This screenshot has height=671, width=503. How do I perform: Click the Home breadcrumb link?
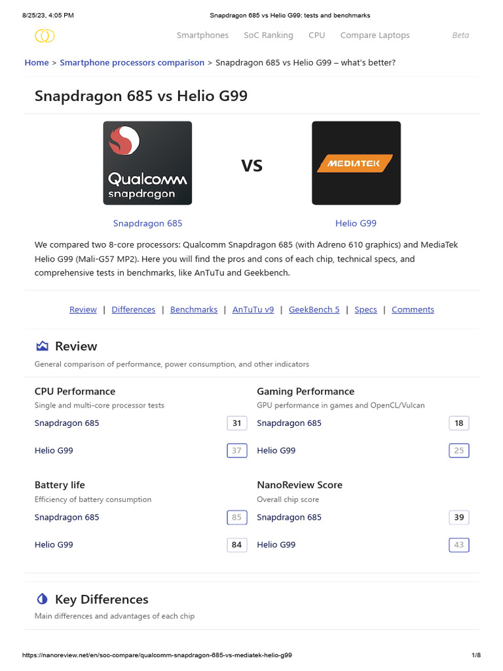(37, 63)
